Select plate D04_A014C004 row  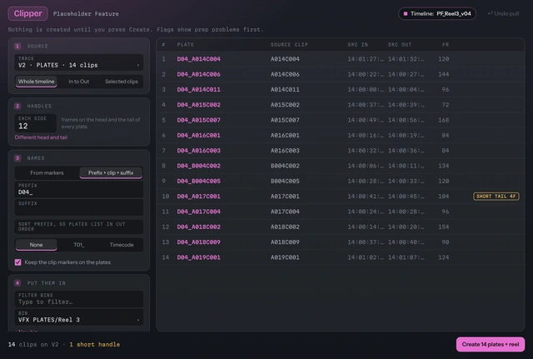click(341, 59)
